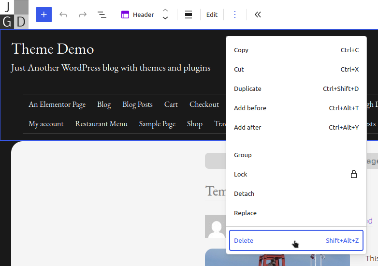Click the Edit button in toolbar
The height and width of the screenshot is (266, 378).
[x=212, y=15]
